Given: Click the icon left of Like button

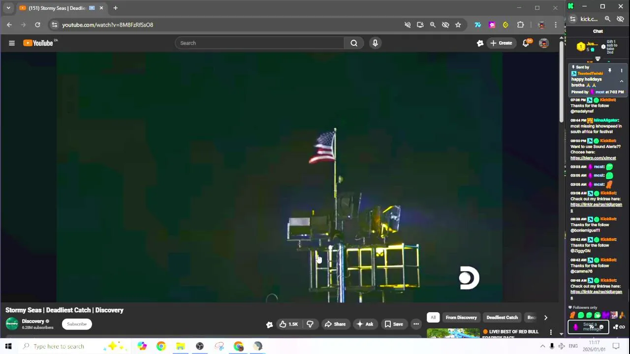Looking at the screenshot, I should click(269, 324).
